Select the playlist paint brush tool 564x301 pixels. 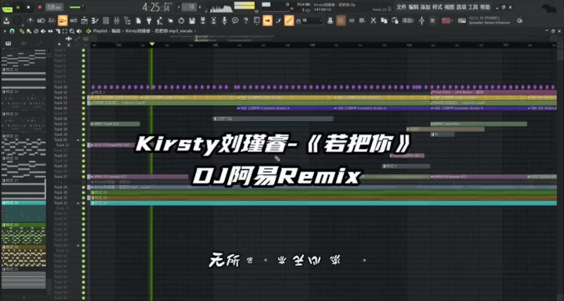click(x=29, y=31)
